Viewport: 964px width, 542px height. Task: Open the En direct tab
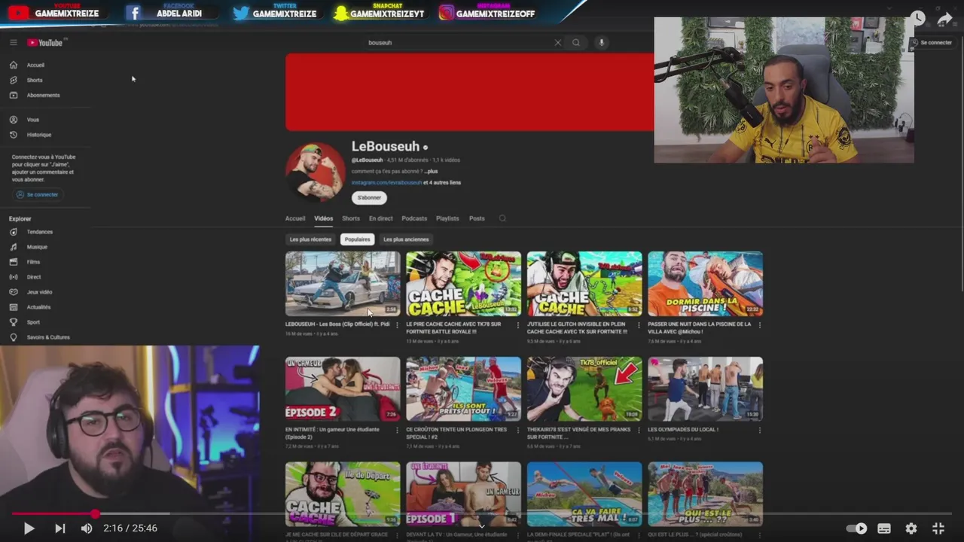pos(381,218)
